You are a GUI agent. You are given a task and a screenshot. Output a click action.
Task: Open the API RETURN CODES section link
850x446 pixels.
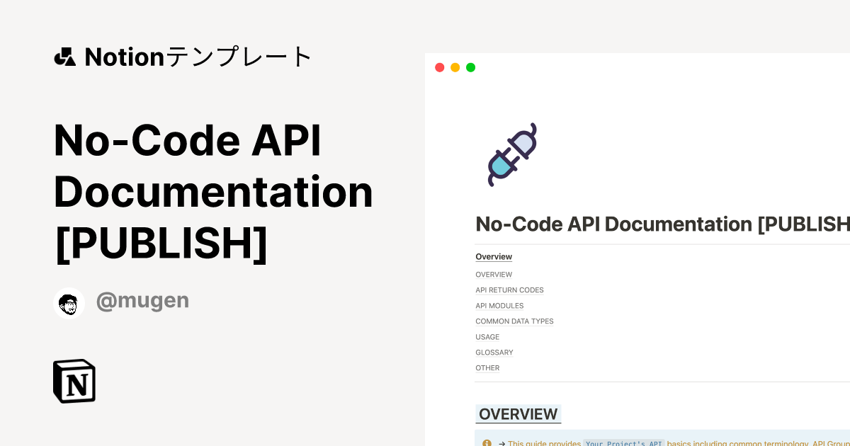[509, 290]
